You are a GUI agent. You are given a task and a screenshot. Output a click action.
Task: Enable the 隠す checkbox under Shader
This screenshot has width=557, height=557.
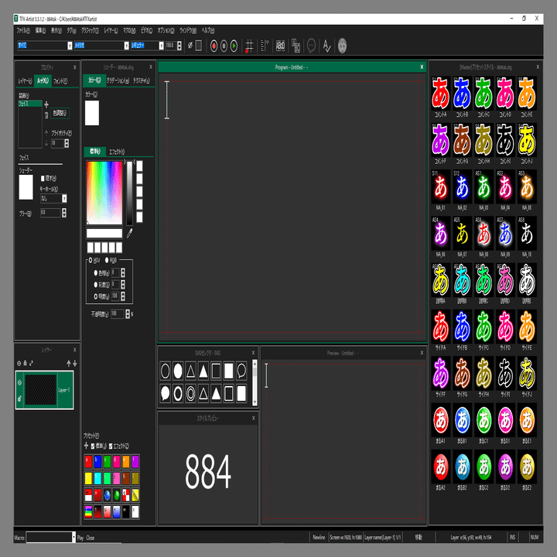[43, 179]
